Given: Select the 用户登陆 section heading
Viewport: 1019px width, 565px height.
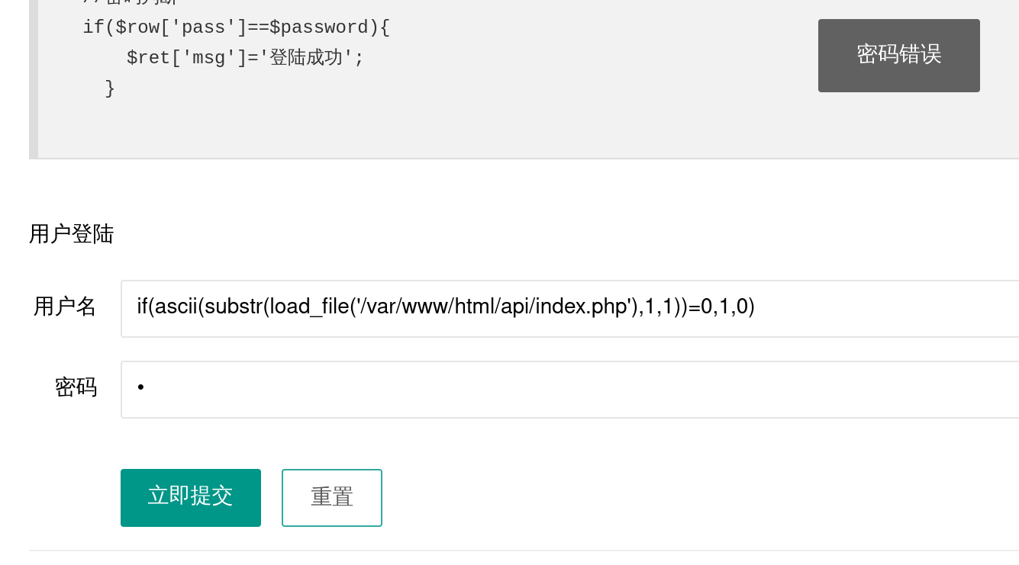Looking at the screenshot, I should [71, 234].
